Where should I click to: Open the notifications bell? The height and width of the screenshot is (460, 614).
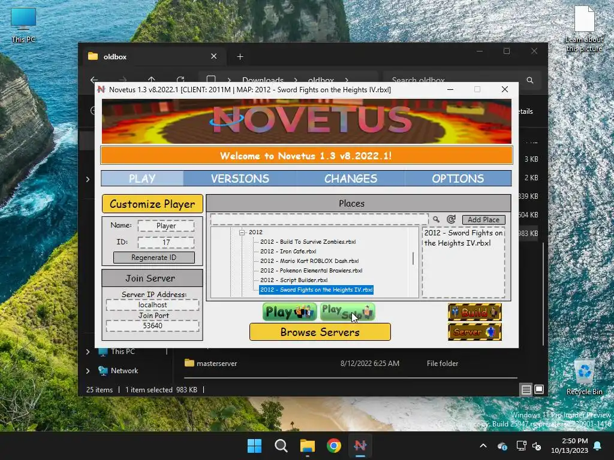[x=598, y=446]
